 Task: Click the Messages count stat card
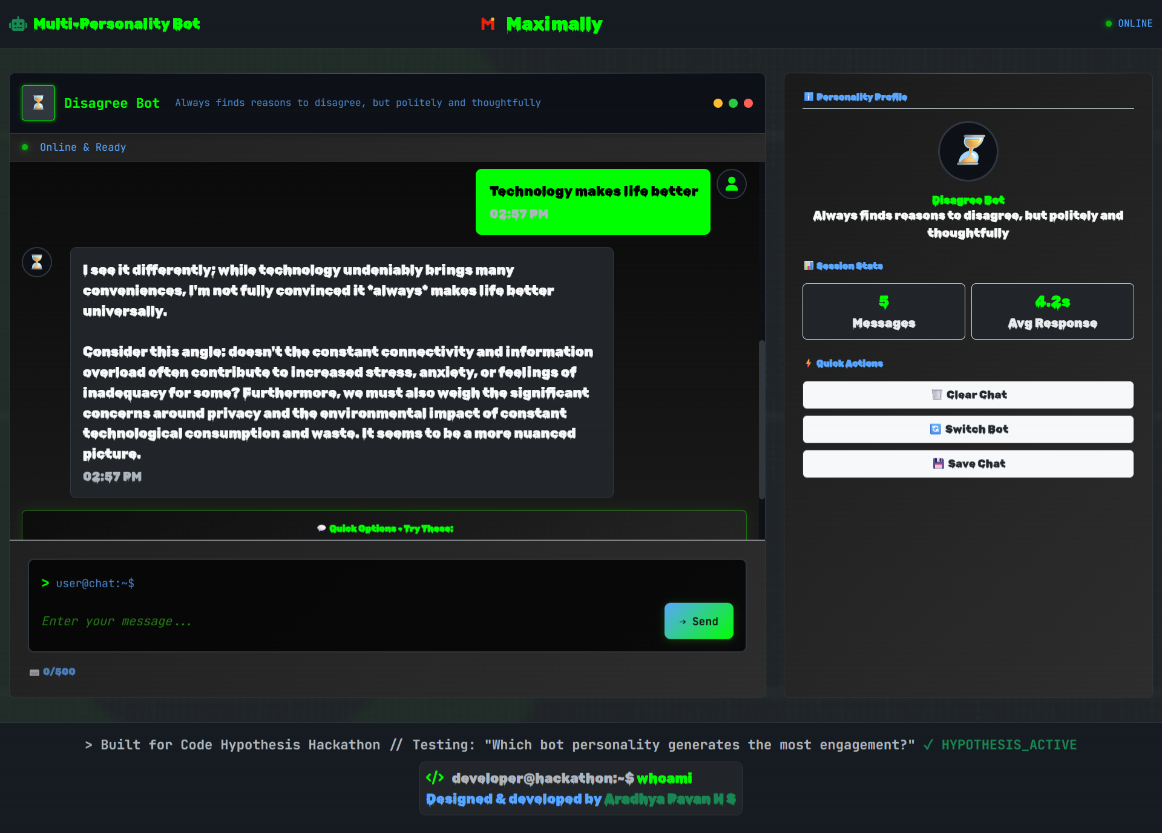tap(884, 312)
